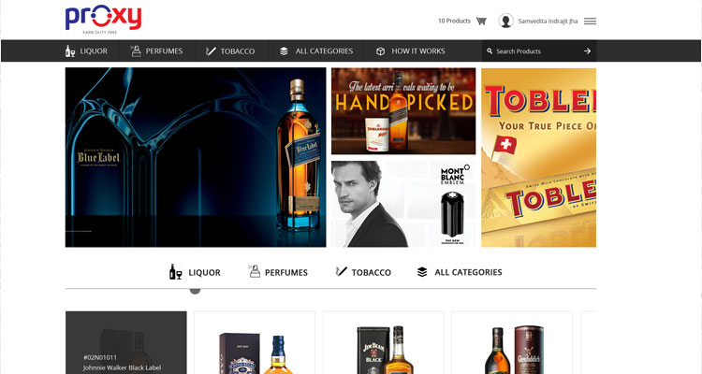Focus the Search Products field
This screenshot has height=374, width=702.
[x=538, y=51]
